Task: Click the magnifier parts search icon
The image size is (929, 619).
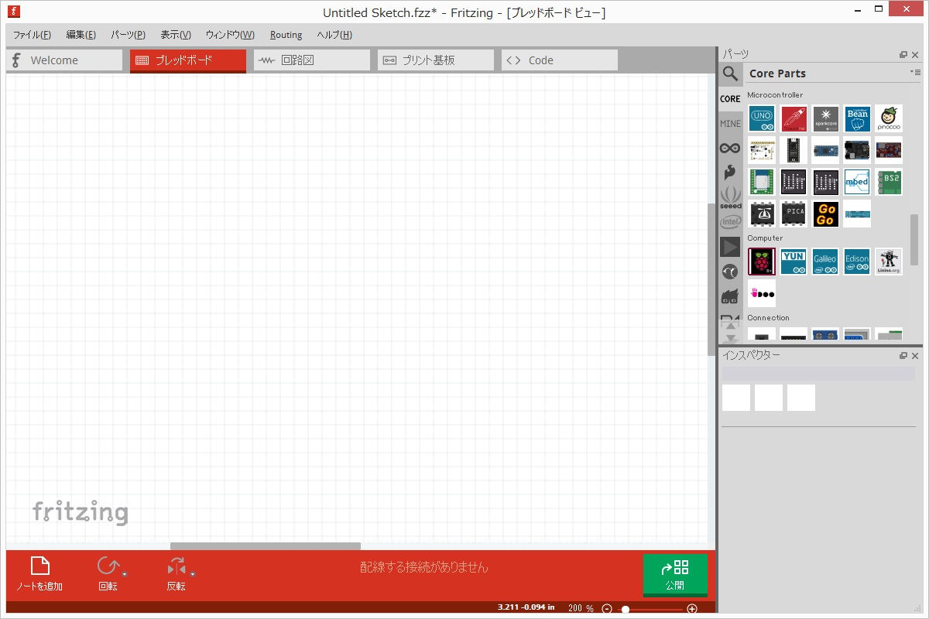Action: click(730, 74)
